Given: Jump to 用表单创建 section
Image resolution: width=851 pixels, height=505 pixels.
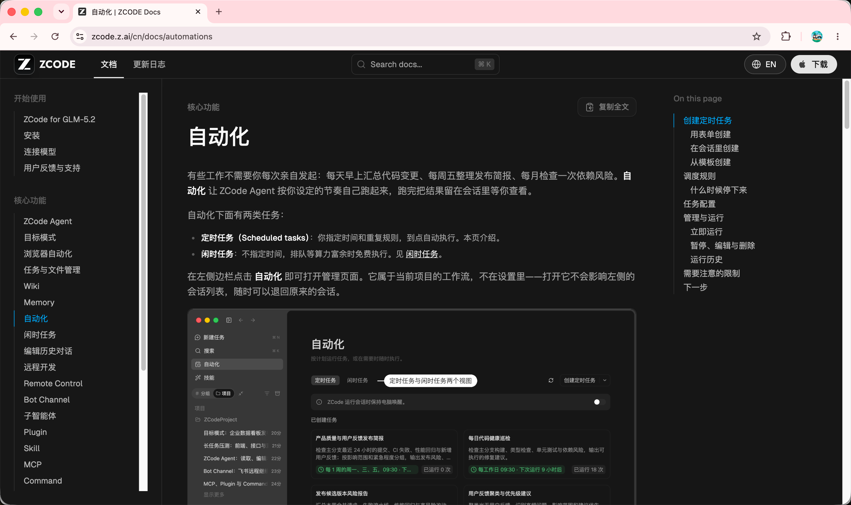Looking at the screenshot, I should (711, 134).
